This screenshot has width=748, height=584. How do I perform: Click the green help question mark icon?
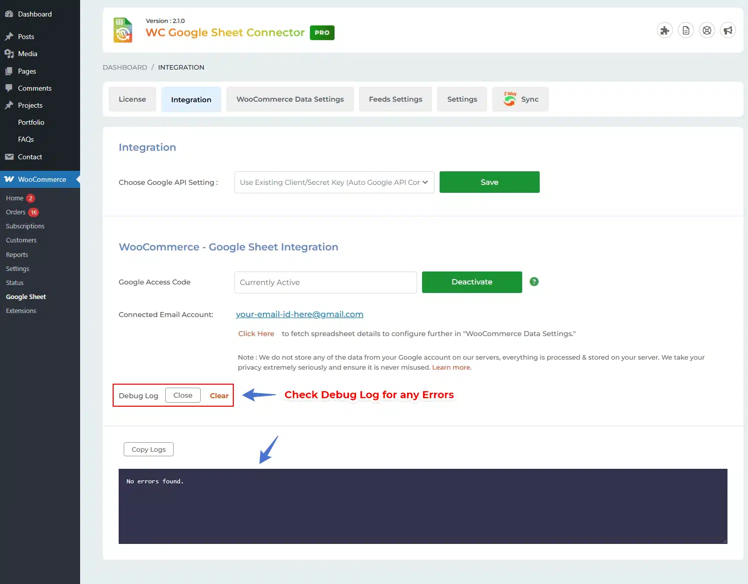(534, 282)
